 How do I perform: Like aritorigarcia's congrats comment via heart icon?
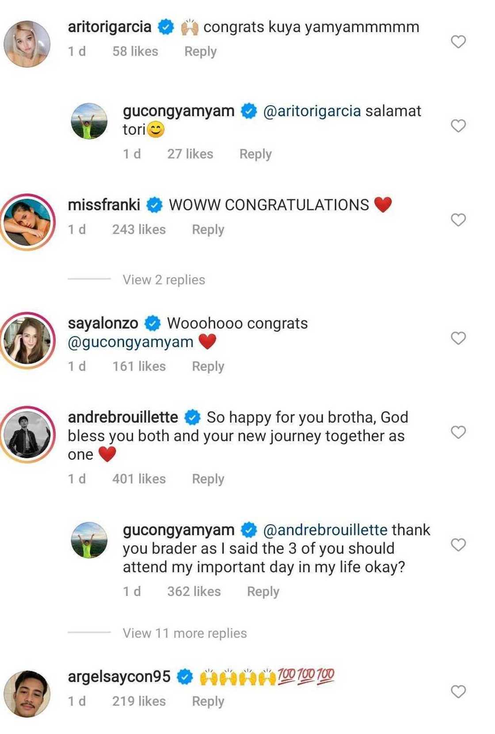coord(458,41)
